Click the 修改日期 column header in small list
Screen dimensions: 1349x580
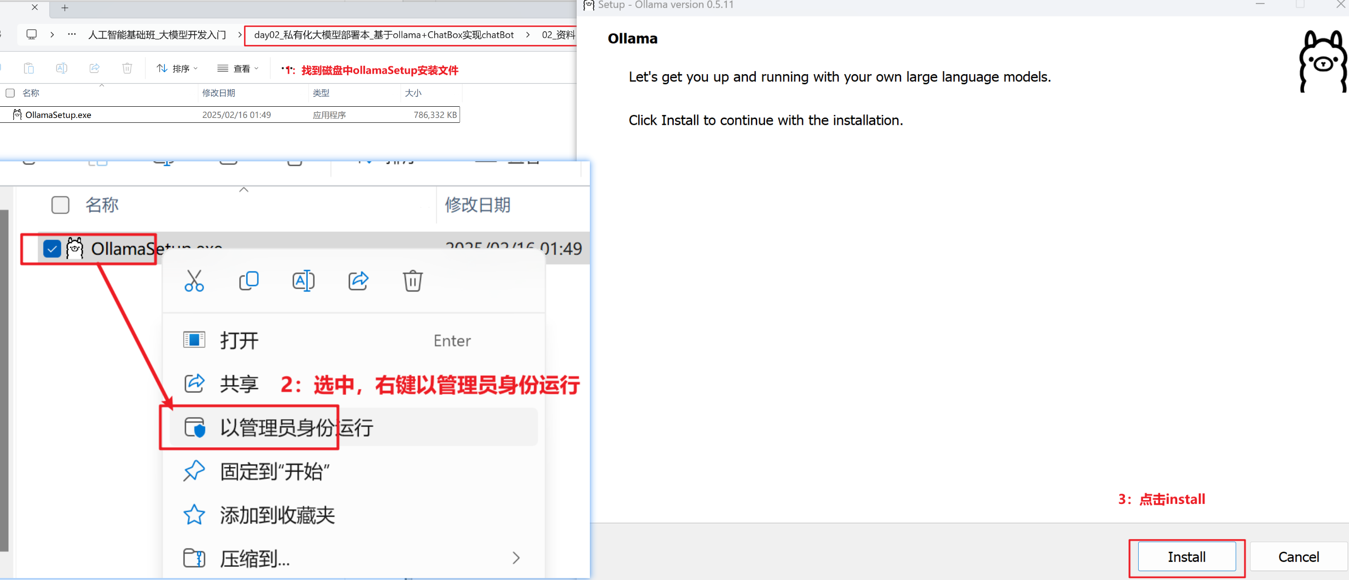[219, 93]
